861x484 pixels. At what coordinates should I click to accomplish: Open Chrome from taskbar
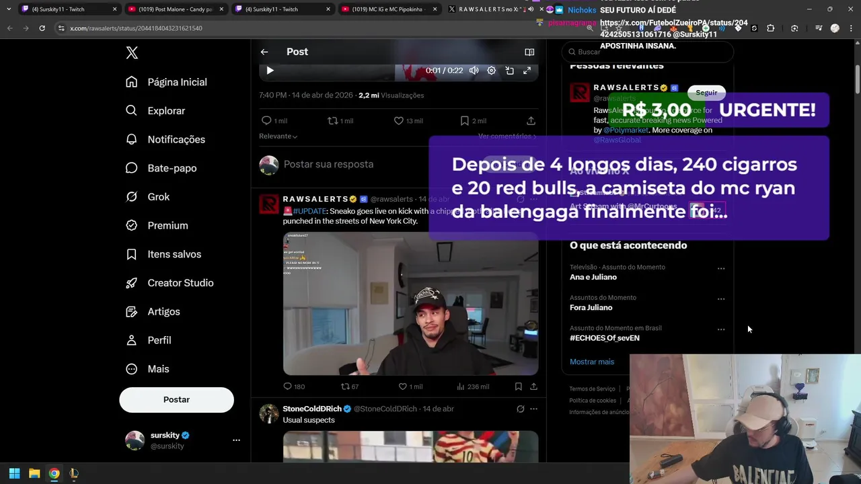click(54, 473)
